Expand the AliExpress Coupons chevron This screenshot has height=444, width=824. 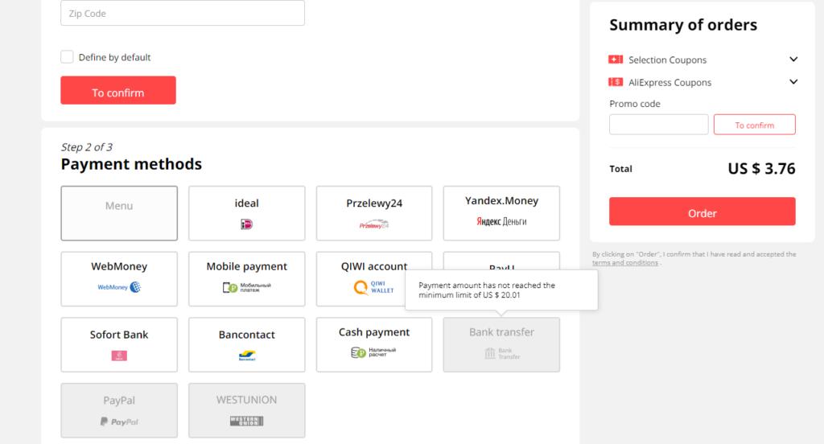(x=793, y=82)
